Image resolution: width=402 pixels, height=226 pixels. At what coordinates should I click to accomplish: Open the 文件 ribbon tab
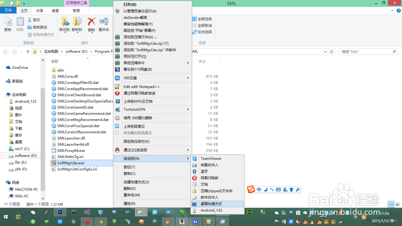click(x=8, y=10)
